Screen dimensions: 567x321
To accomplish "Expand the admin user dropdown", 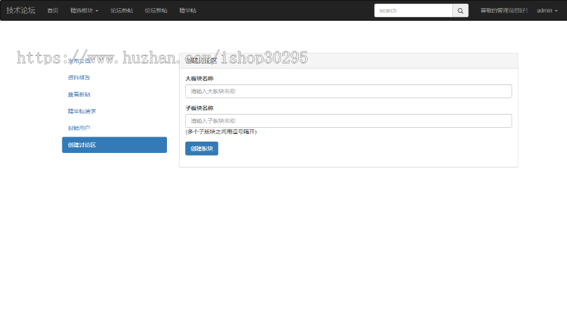I will [547, 11].
